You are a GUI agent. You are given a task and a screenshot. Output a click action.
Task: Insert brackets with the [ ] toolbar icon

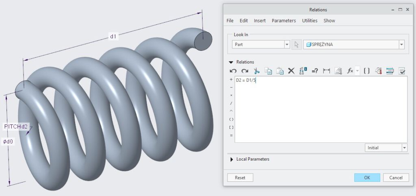click(x=366, y=71)
